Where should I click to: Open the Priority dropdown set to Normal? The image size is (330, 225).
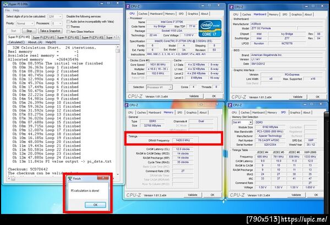coord(25,23)
